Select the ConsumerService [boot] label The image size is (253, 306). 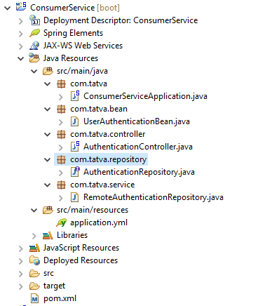click(x=75, y=8)
